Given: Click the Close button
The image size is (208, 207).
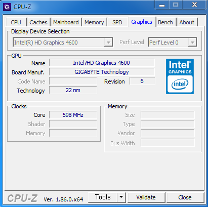Looking at the screenshot, I should click(185, 197).
